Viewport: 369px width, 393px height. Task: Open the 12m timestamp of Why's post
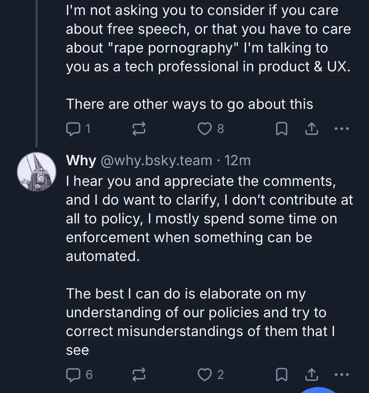[x=238, y=161]
